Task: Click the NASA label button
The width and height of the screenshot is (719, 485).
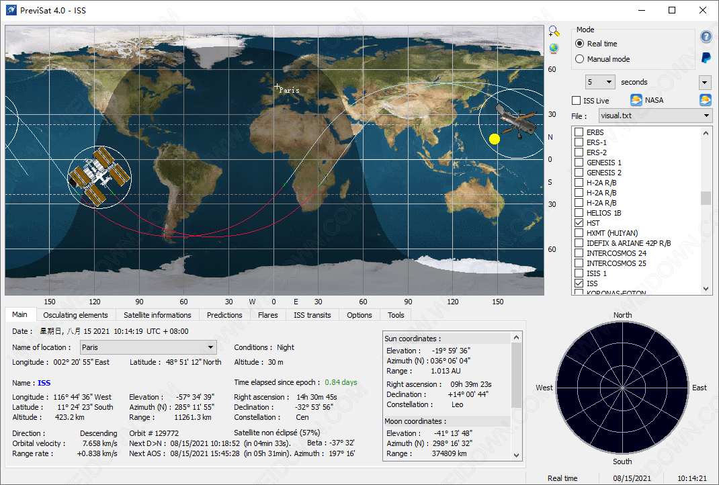Action: (654, 100)
